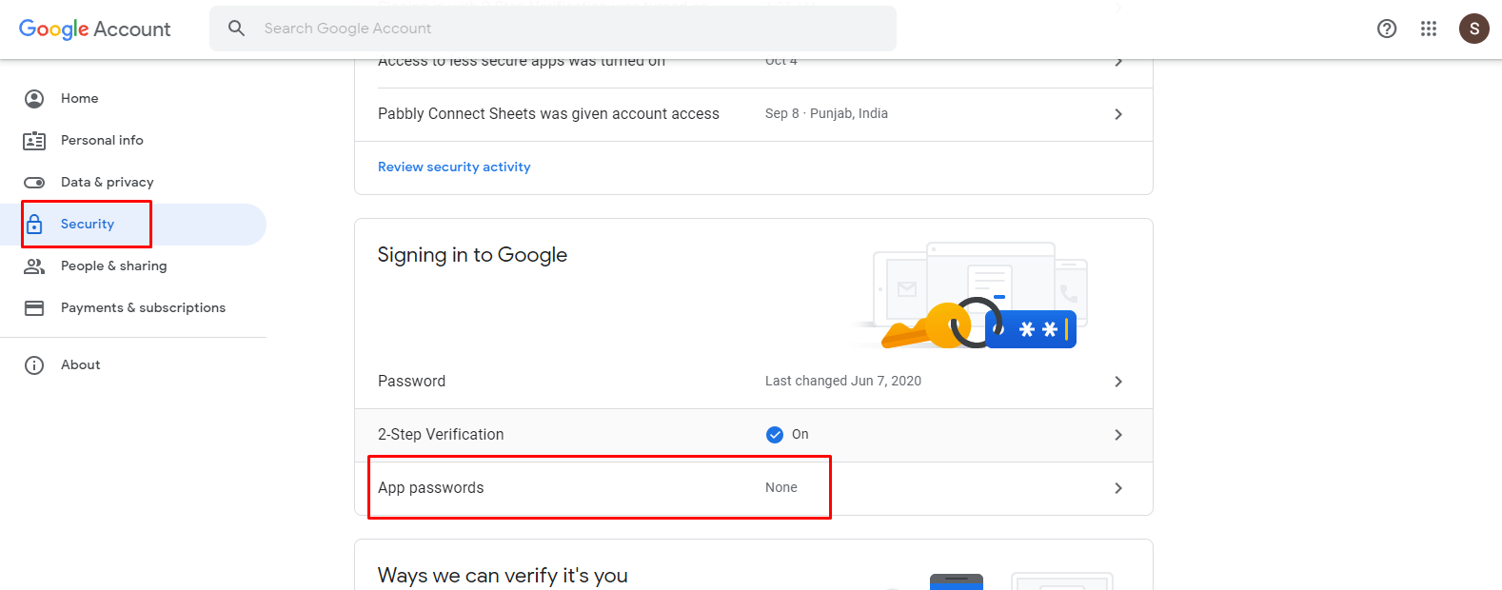Open the Google apps grid
Viewport: 1502px width, 590px height.
pos(1429,29)
